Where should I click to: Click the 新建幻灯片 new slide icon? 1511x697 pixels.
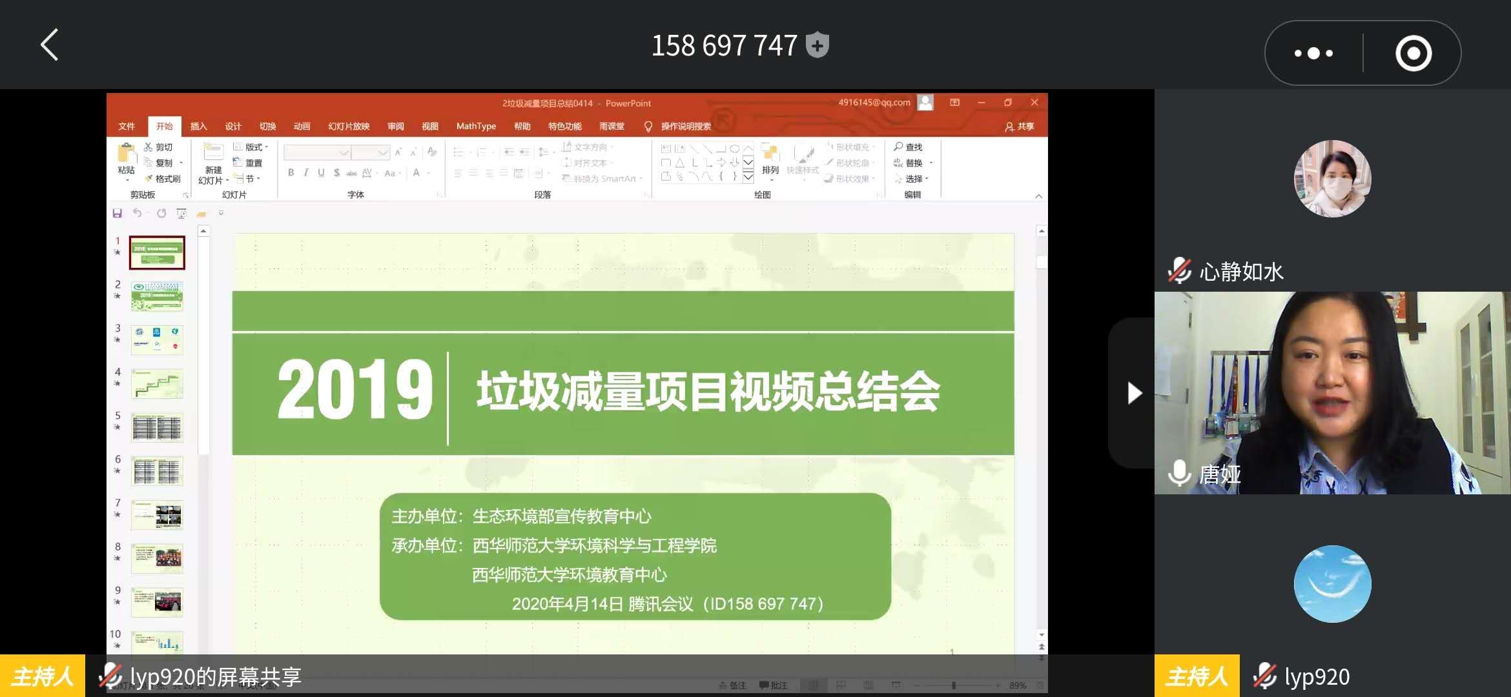tap(213, 152)
